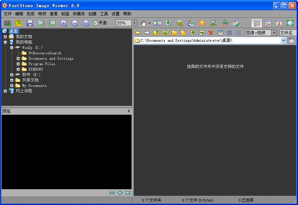
Task: Expand the 软件 (D:) drive node
Action: click(12, 75)
